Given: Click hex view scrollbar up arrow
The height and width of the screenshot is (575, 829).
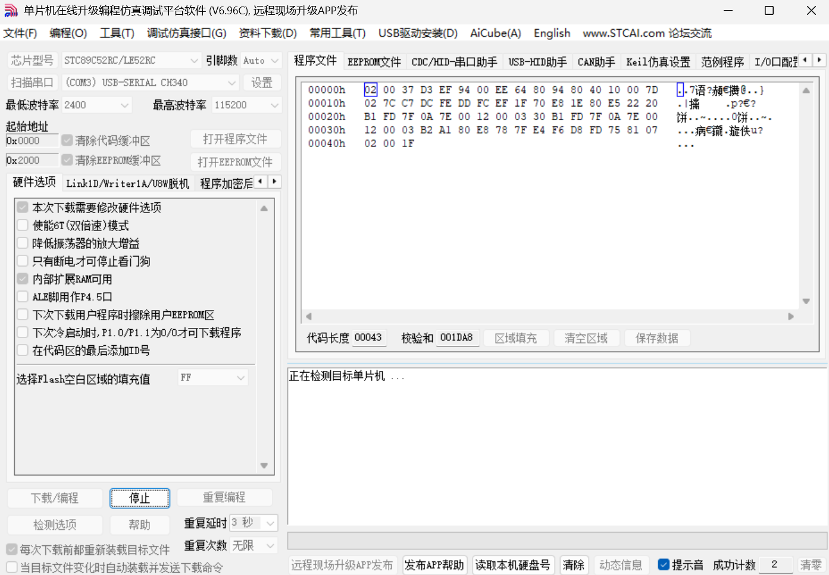Looking at the screenshot, I should point(806,91).
